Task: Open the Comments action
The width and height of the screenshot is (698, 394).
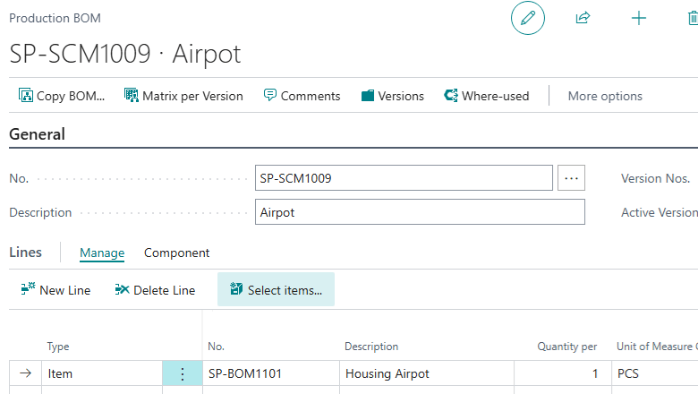Action: tap(302, 96)
